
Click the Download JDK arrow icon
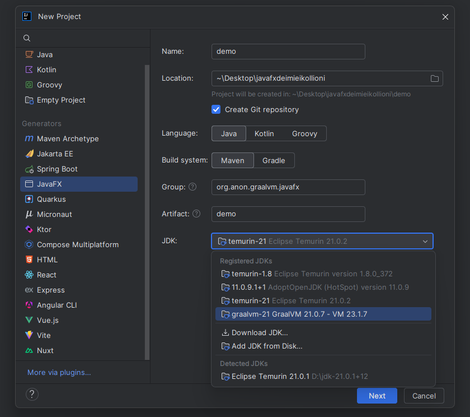pos(225,332)
